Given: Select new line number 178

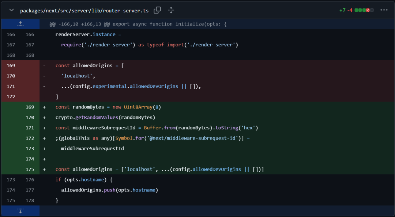Looking at the screenshot, I should [x=30, y=200].
